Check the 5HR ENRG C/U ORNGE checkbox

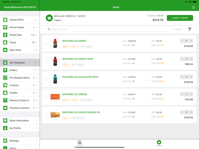pyautogui.click(x=47, y=97)
